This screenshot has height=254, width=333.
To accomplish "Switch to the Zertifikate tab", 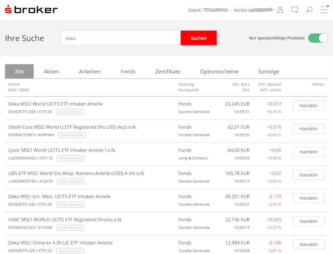I will tap(168, 72).
